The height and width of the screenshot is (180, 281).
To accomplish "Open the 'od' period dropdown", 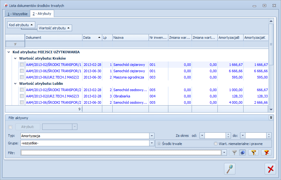I will [x=202, y=136].
